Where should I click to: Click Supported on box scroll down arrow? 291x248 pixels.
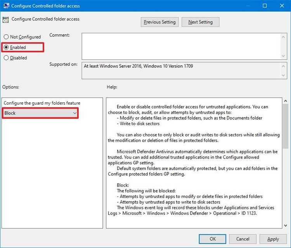coord(283,75)
